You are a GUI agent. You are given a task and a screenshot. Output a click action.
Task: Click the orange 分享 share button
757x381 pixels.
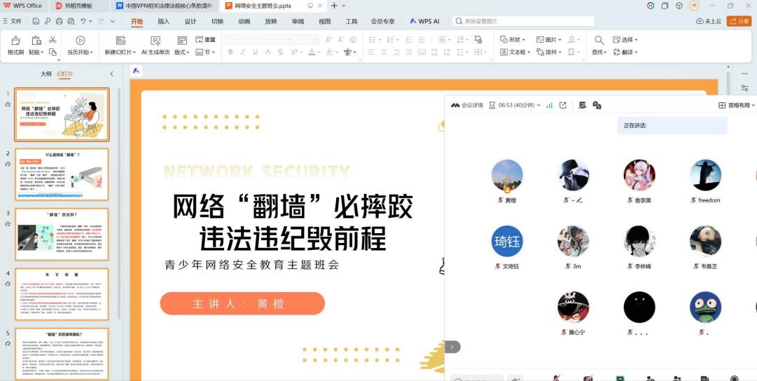tap(739, 22)
